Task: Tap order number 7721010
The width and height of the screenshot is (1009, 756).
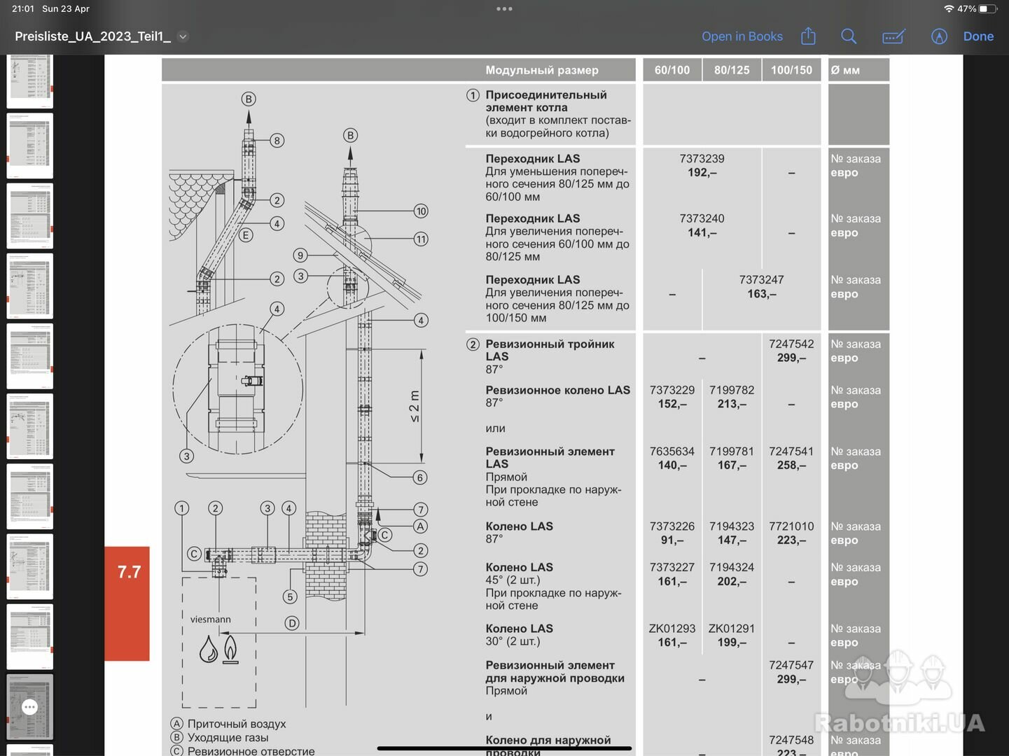Action: click(x=791, y=526)
